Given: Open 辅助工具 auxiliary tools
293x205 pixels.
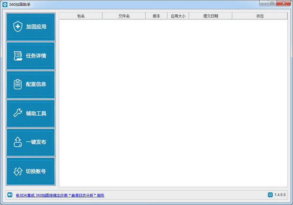Looking at the screenshot, I should click(31, 113).
